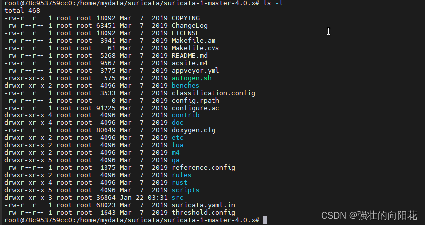Click the green autogen.sh script name
The image size is (425, 225).
point(192,78)
